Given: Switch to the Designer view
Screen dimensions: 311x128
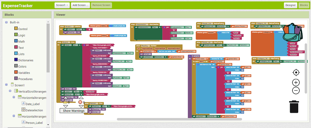Looking at the screenshot, I should click(290, 5).
